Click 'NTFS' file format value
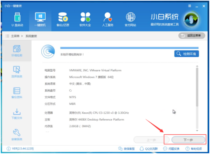Screen dimensions: 211x155 tap(73, 97)
